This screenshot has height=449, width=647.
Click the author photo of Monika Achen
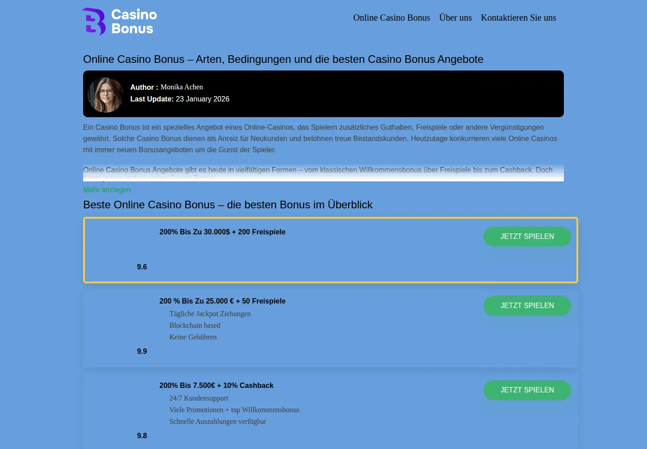106,94
